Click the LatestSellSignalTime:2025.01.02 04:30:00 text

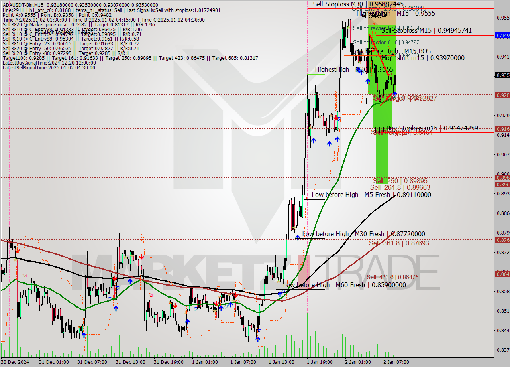pos(49,67)
